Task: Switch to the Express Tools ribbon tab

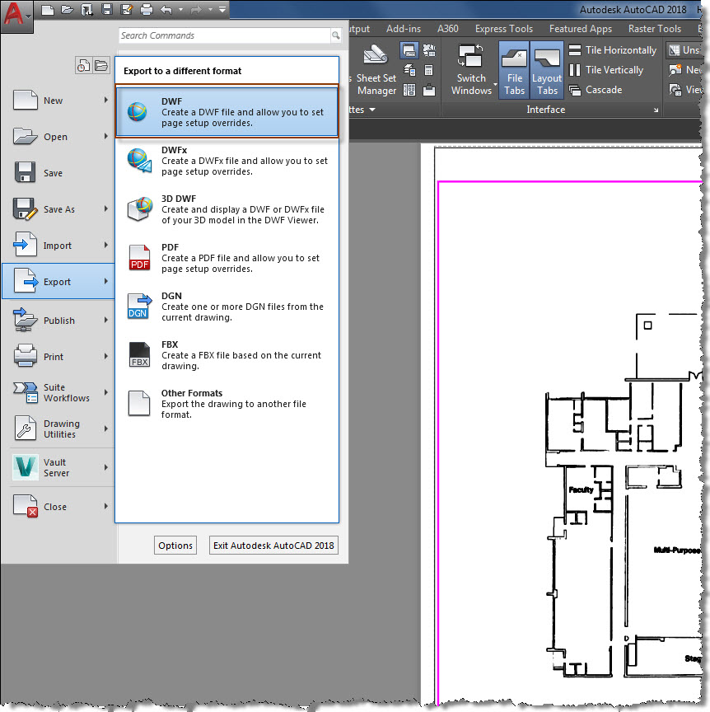Action: pyautogui.click(x=504, y=28)
